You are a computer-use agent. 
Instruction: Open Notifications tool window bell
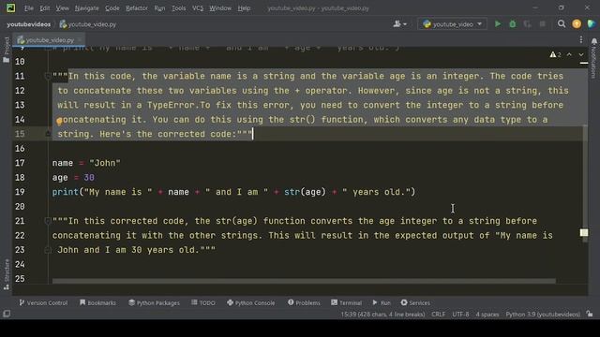pos(594,41)
